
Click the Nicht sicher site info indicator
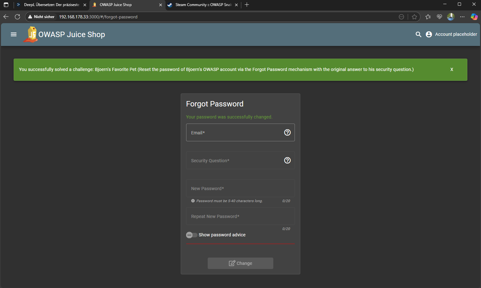[41, 17]
